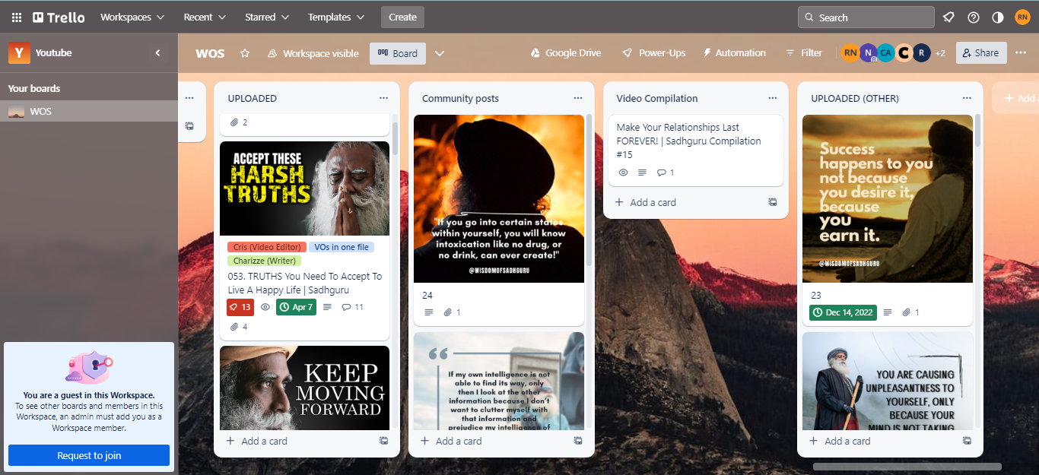Open the Filter cards menu
The image size is (1039, 475).
pos(804,53)
